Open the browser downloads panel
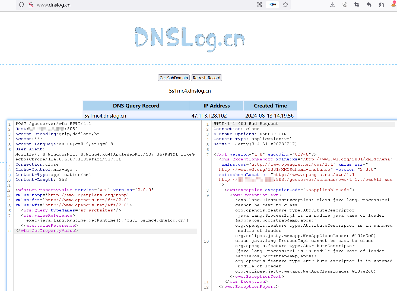 pyautogui.click(x=332, y=5)
